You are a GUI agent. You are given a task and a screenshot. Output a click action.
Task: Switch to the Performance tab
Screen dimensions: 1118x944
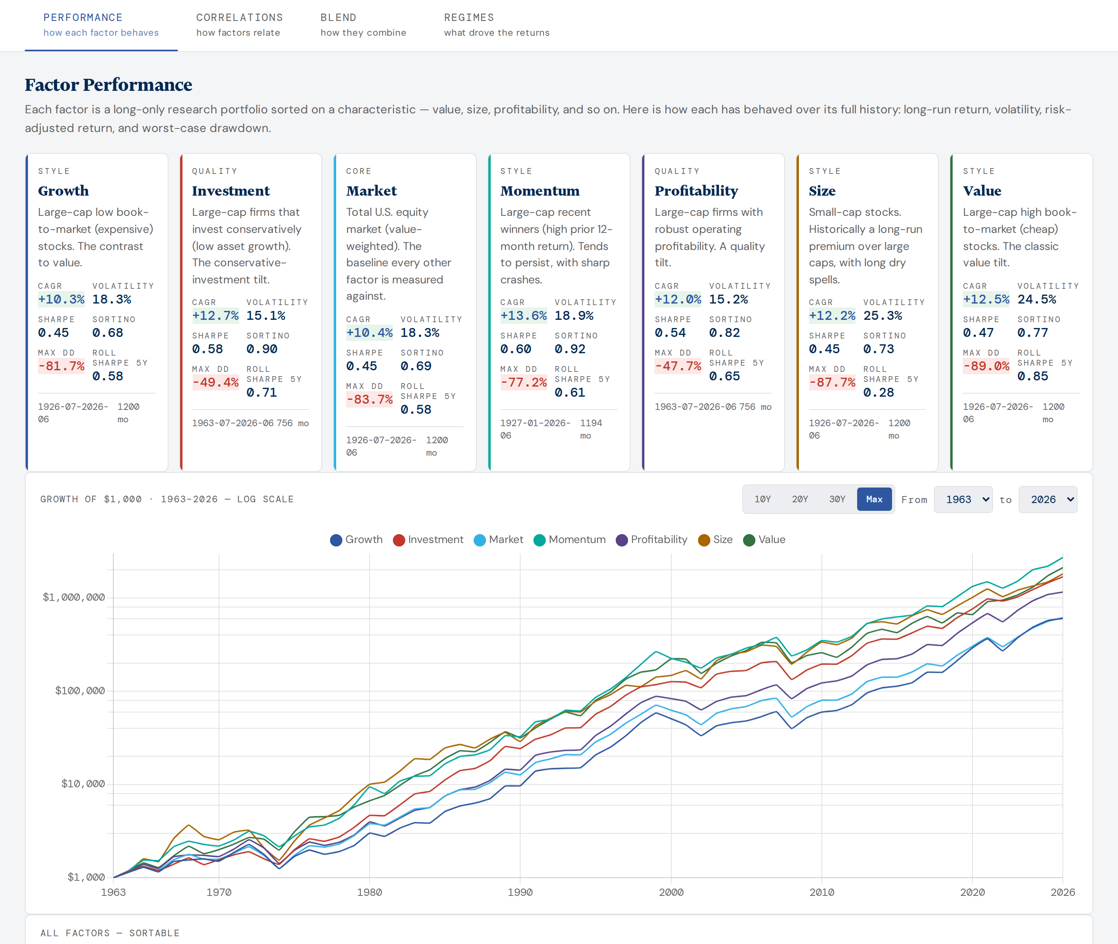(x=101, y=25)
